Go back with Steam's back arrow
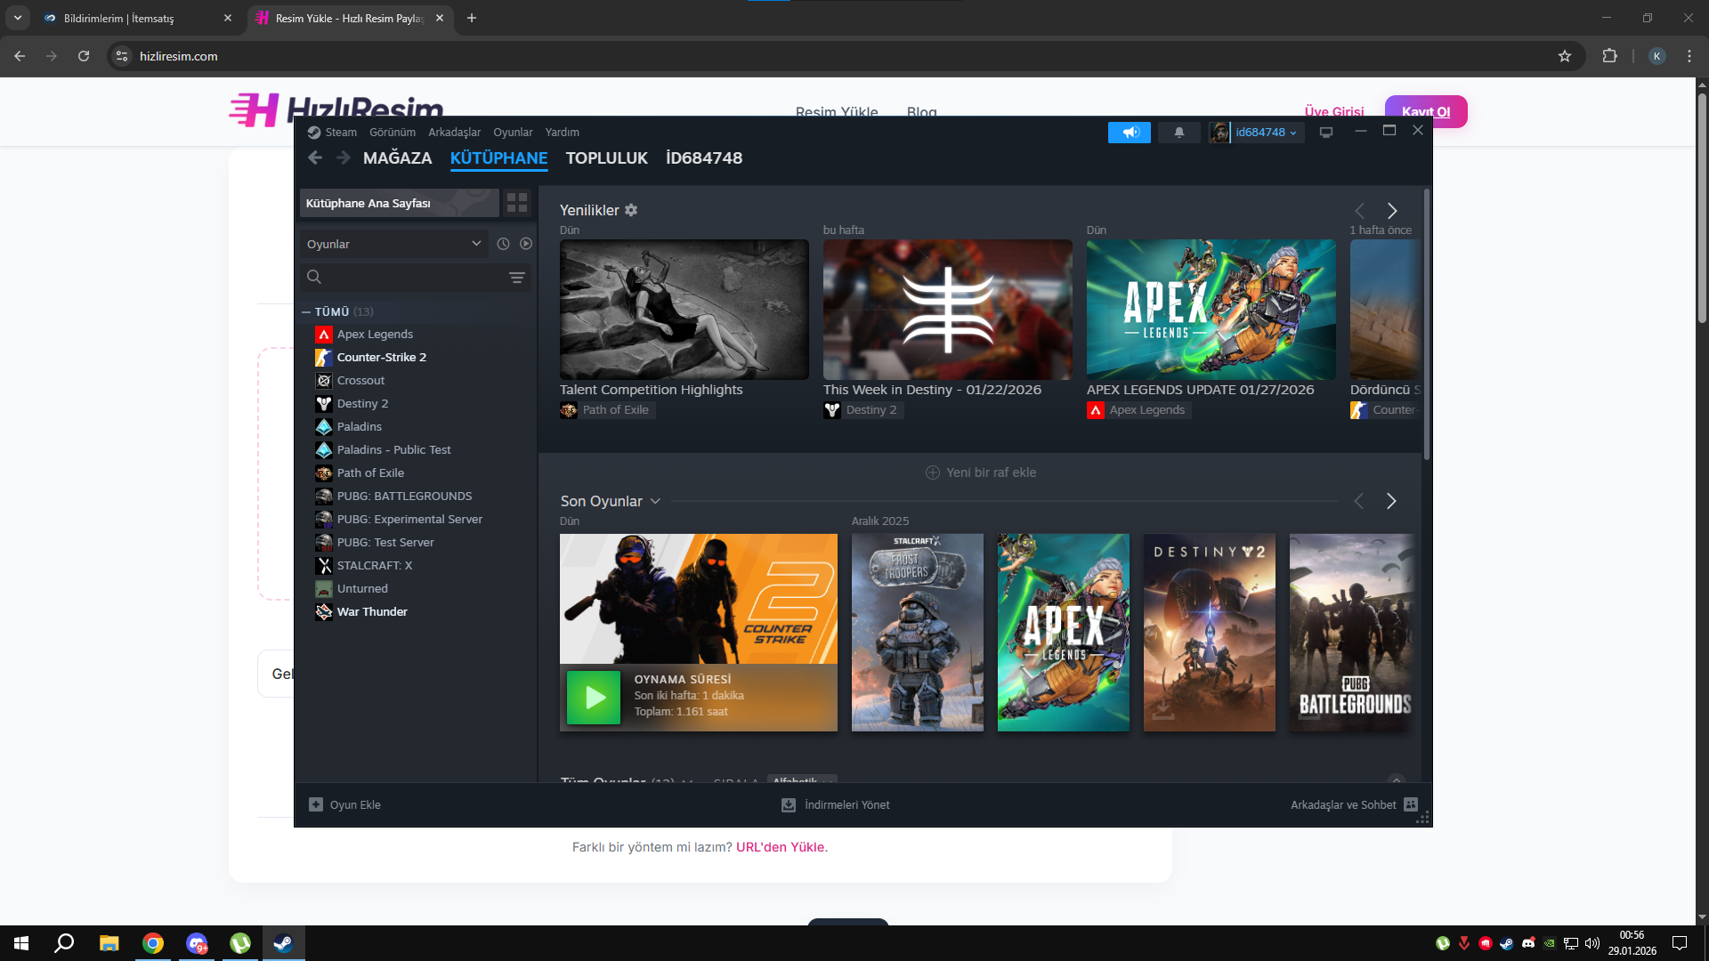 click(315, 157)
